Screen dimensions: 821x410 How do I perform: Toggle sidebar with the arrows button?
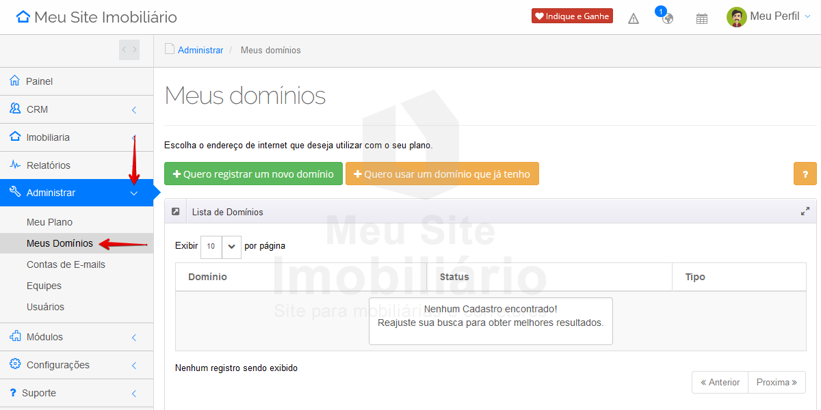click(x=129, y=50)
